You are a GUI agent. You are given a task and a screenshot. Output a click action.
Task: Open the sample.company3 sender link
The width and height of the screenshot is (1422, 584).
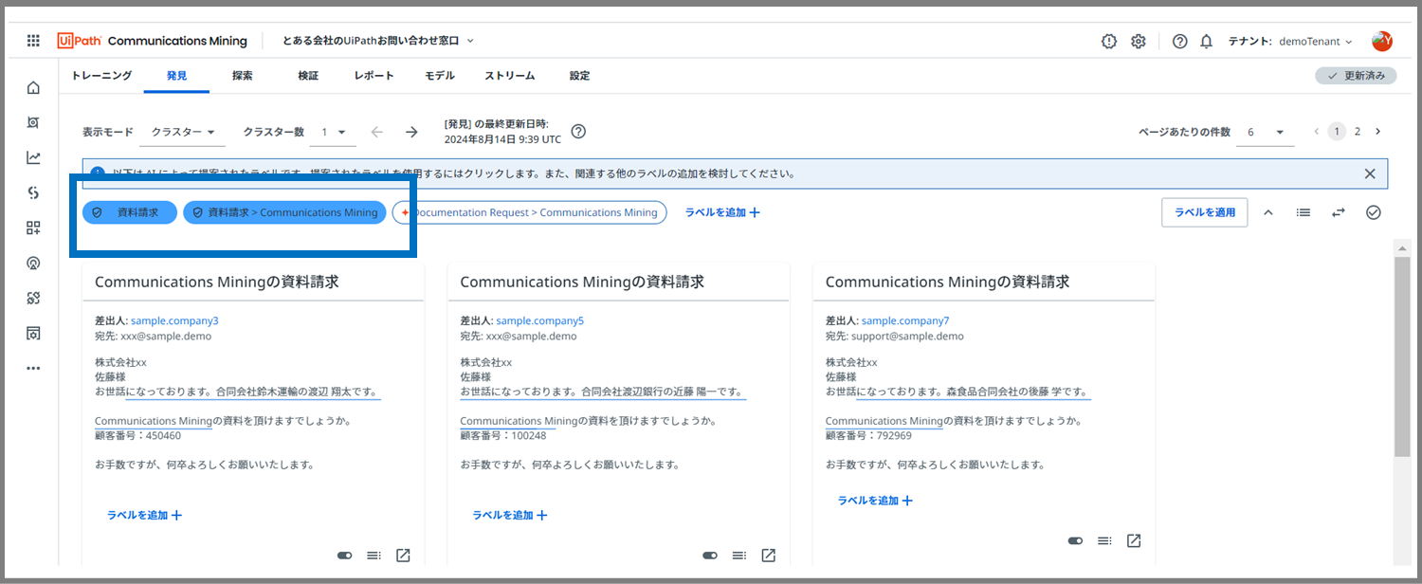click(x=174, y=320)
